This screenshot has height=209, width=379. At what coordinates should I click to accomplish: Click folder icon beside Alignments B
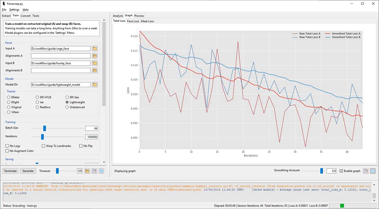pos(95,70)
